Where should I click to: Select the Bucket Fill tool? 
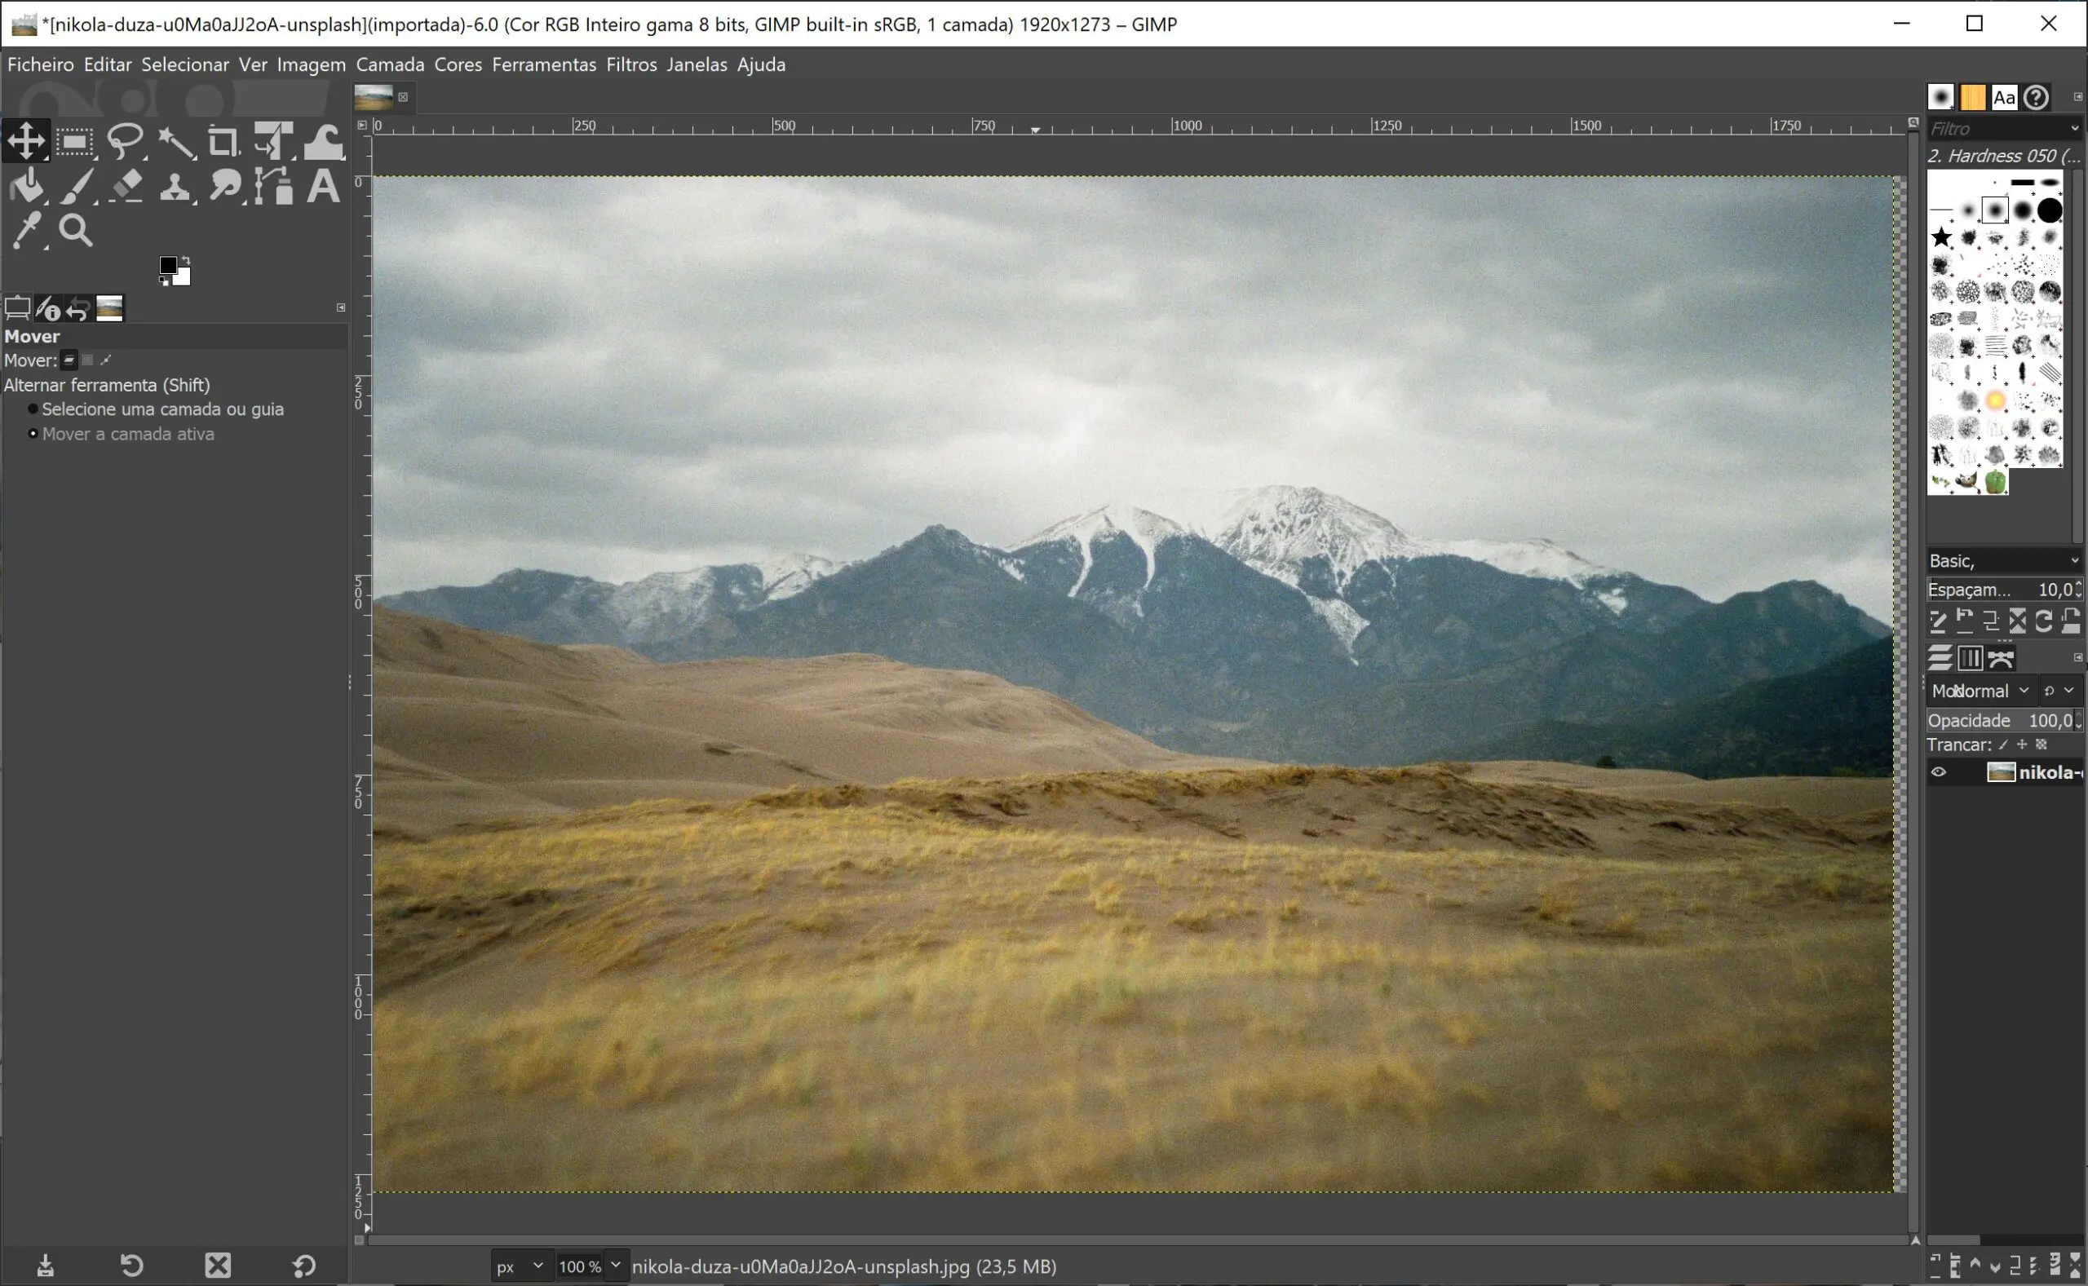pos(26,186)
